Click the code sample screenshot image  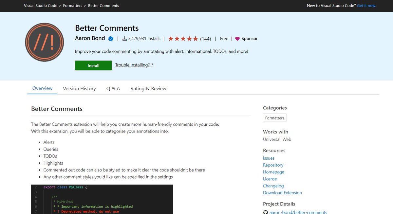(102, 199)
